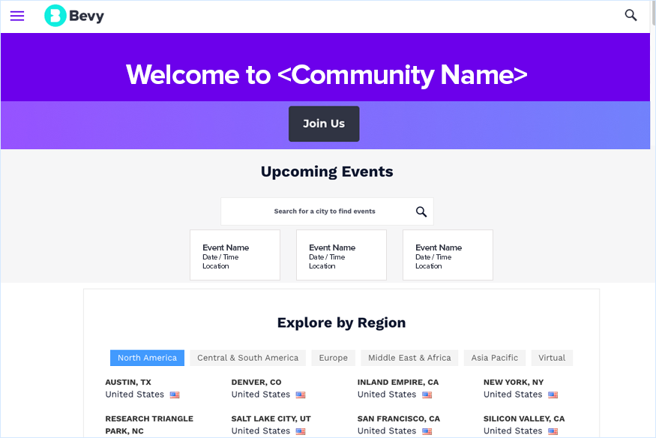Image resolution: width=656 pixels, height=438 pixels.
Task: Click the US flag beside New York, NY
Action: tap(553, 394)
